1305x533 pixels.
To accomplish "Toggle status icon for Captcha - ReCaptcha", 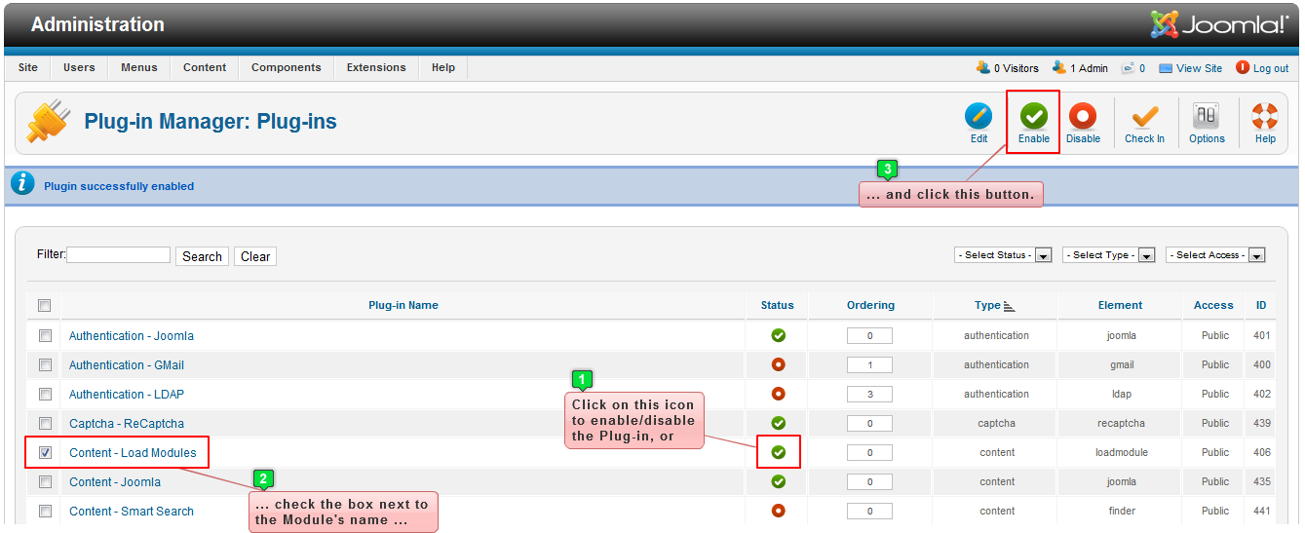I will point(778,423).
